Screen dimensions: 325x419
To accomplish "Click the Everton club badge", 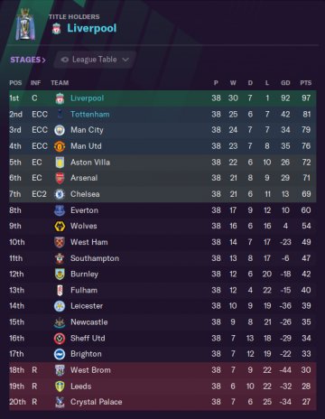I will pyautogui.click(x=60, y=210).
